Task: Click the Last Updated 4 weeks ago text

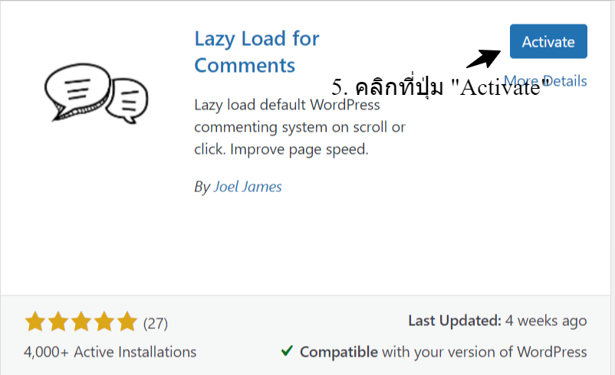Action: point(498,321)
